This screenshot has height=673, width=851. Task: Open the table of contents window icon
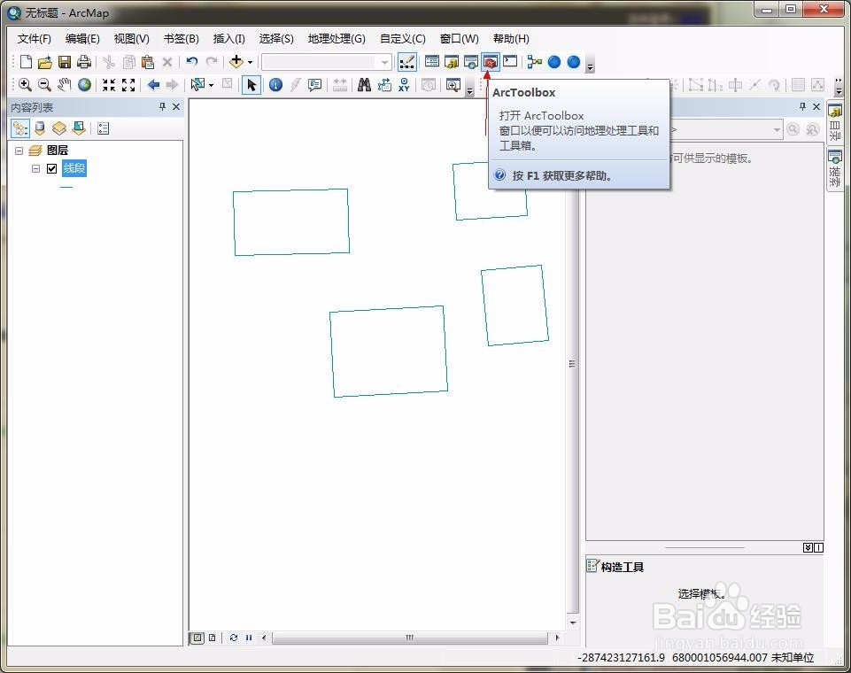pos(432,62)
